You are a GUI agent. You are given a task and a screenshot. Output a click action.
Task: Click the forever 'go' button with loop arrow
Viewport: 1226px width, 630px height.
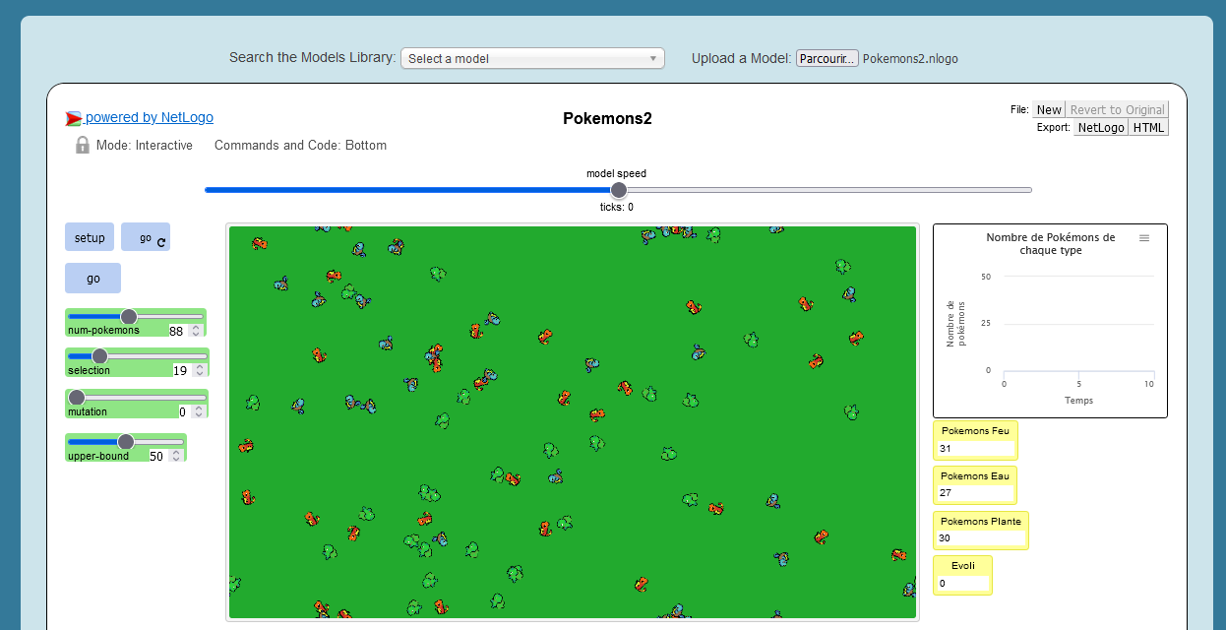(x=146, y=237)
